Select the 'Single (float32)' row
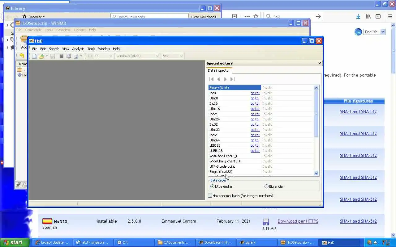 click(x=261, y=172)
